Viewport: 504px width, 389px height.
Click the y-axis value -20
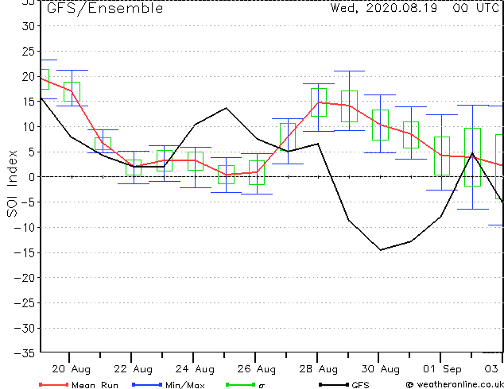click(x=25, y=278)
